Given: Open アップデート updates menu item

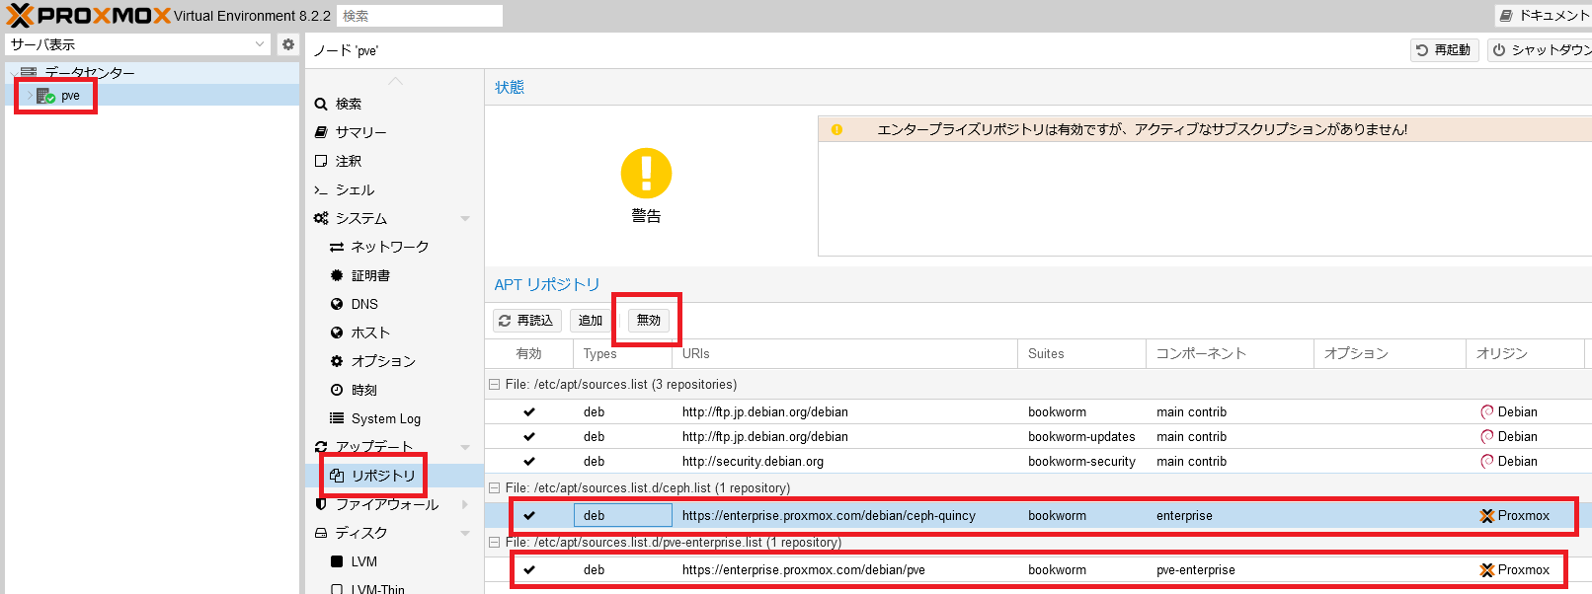Looking at the screenshot, I should point(363,447).
